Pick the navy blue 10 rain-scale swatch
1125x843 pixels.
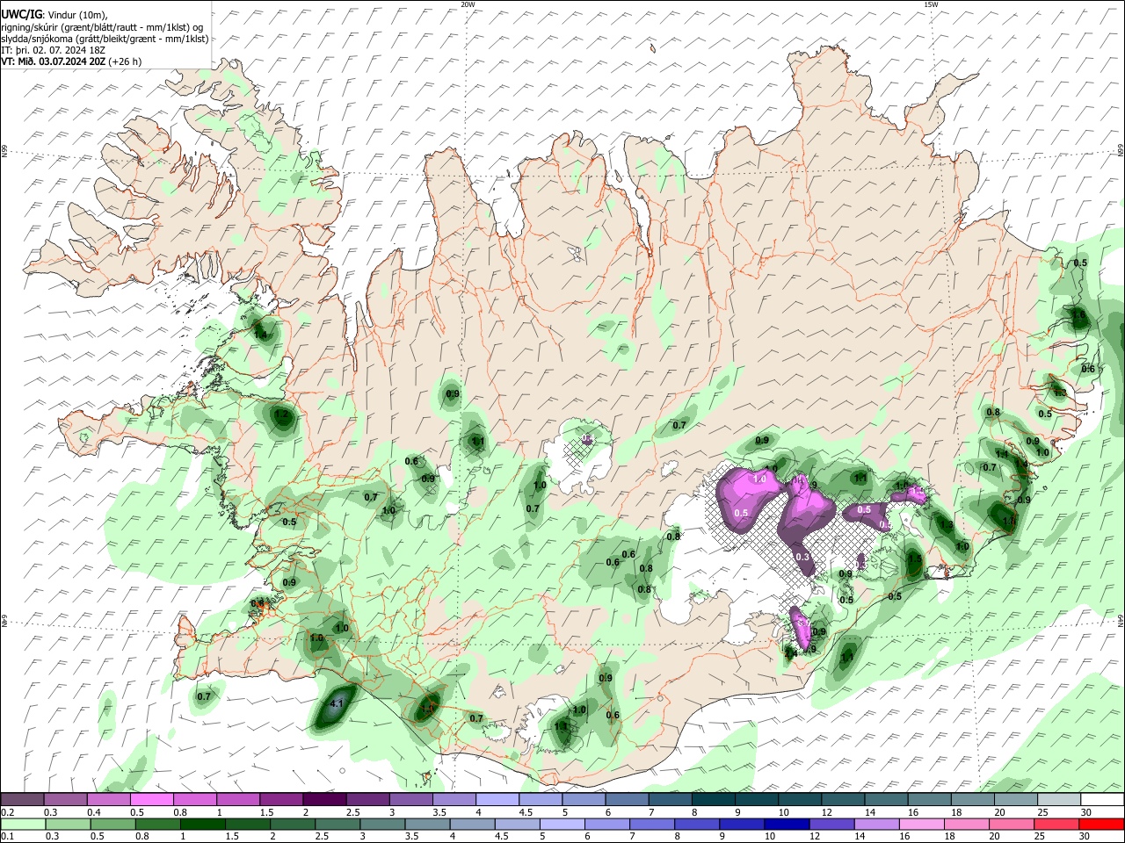(x=787, y=824)
